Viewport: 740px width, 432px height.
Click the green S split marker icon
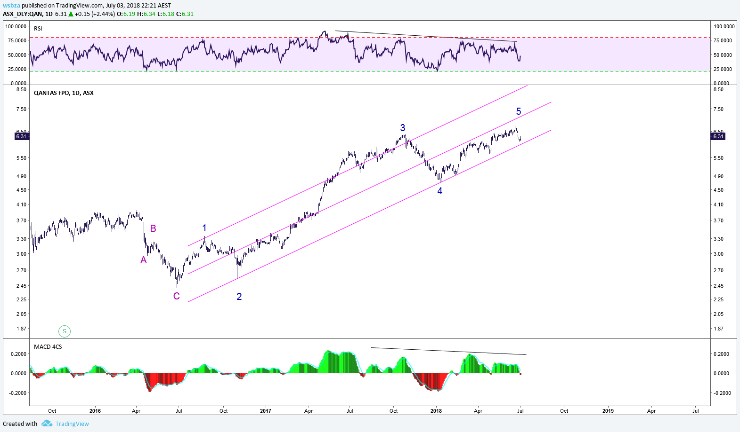65,331
